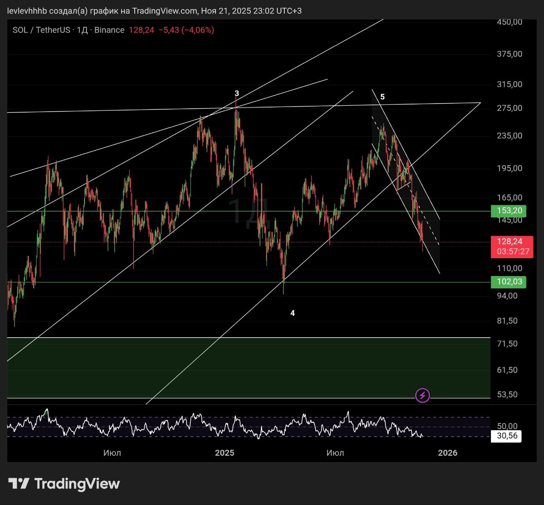Image resolution: width=544 pixels, height=505 pixels.
Task: Click the 450,00 label on the price axis
Action: (x=509, y=23)
